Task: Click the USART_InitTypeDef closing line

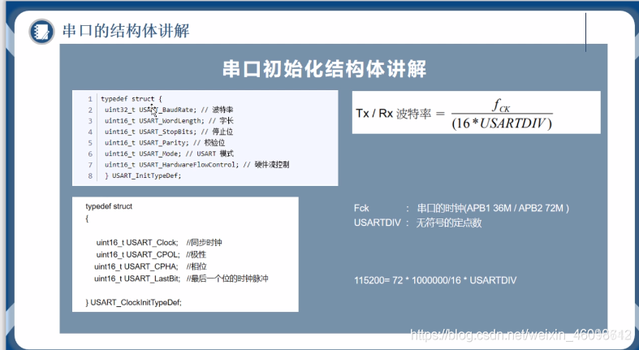Action: click(143, 176)
